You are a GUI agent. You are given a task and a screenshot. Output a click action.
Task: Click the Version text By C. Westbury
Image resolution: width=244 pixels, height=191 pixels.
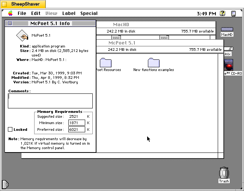pos(65,82)
